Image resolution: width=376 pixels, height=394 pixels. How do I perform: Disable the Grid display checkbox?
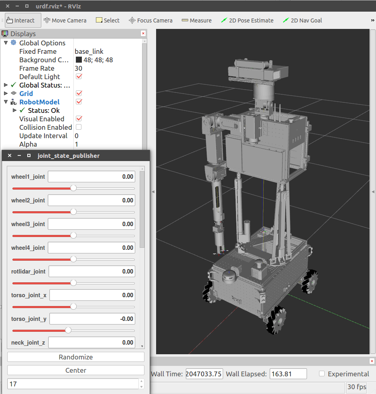click(79, 93)
